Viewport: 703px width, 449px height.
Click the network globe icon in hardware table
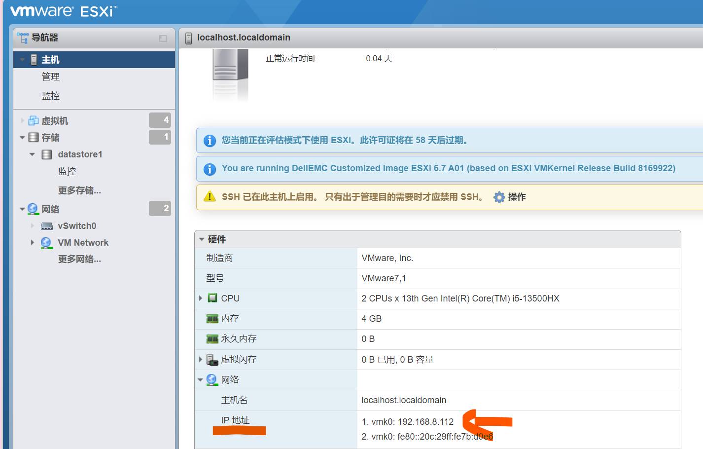[x=212, y=379]
